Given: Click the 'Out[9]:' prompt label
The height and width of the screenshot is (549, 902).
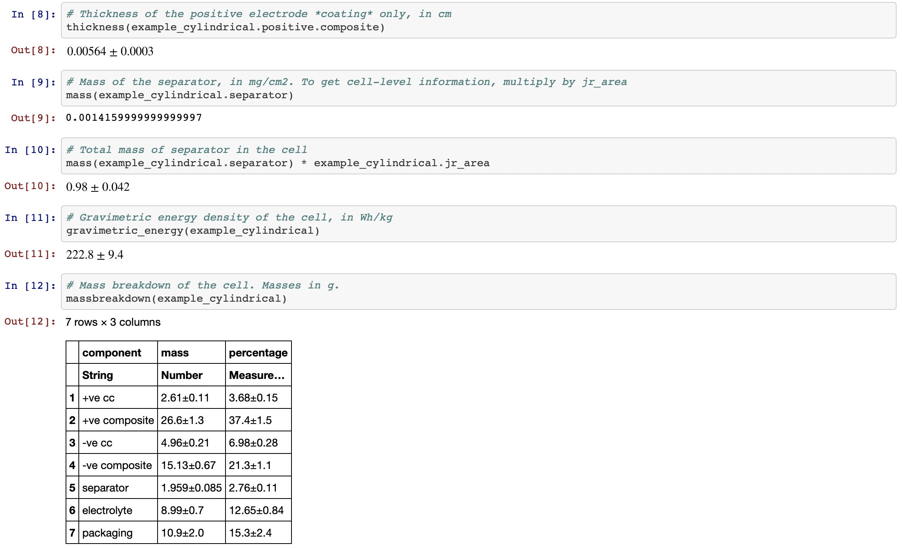Looking at the screenshot, I should 33,118.
